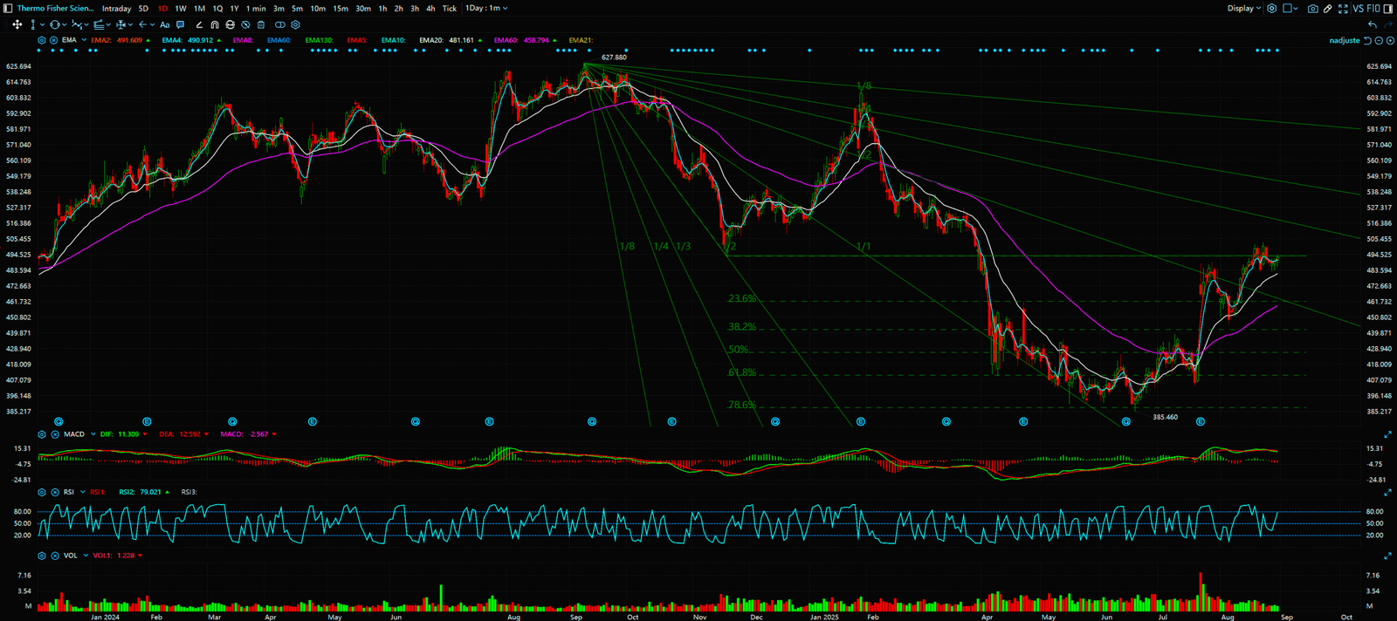Click the undo arrow icon
Screen dimensions: 1397x621
pyautogui.click(x=1373, y=25)
